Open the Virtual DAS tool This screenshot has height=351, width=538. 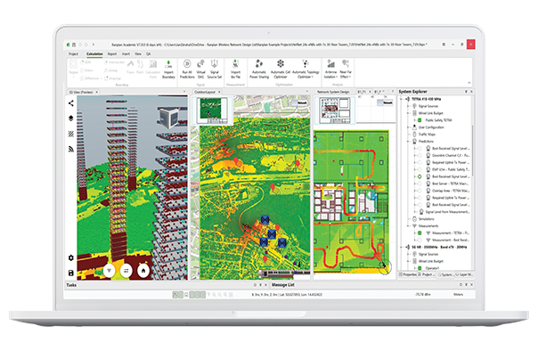(200, 69)
